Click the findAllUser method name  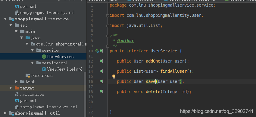click(173, 71)
